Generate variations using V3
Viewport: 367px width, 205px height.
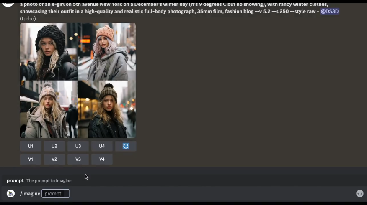click(78, 159)
